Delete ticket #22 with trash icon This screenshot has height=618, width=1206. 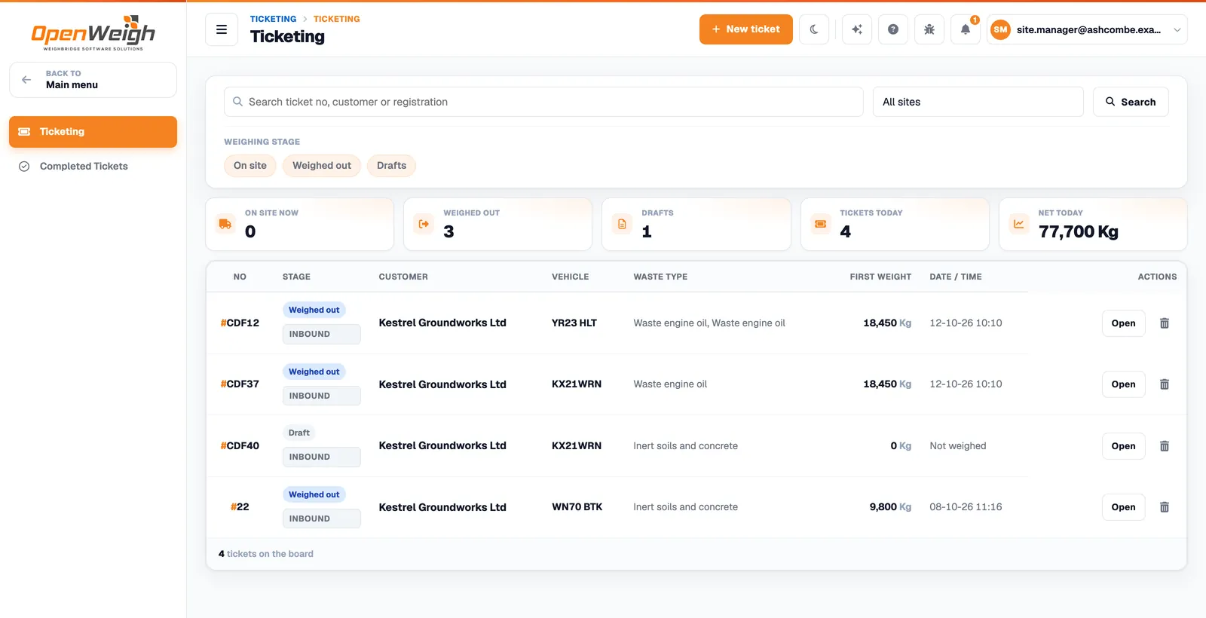tap(1165, 507)
